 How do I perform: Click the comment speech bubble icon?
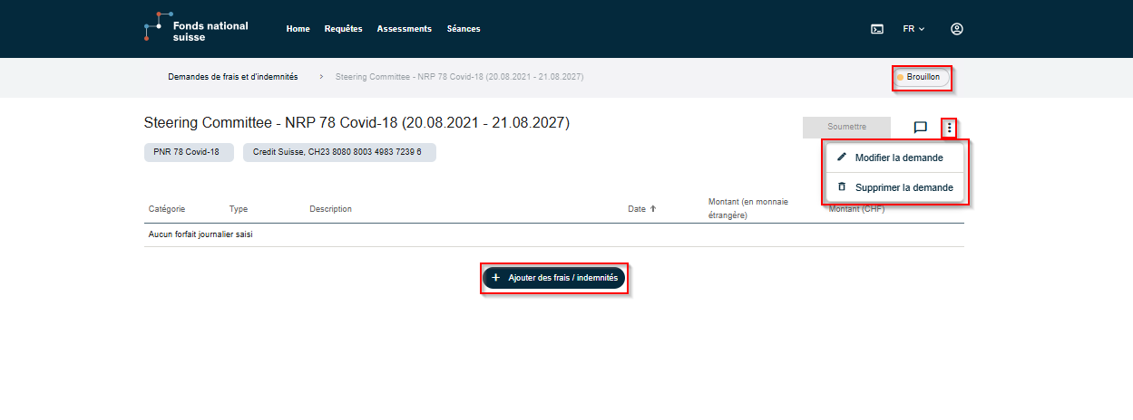coord(920,128)
